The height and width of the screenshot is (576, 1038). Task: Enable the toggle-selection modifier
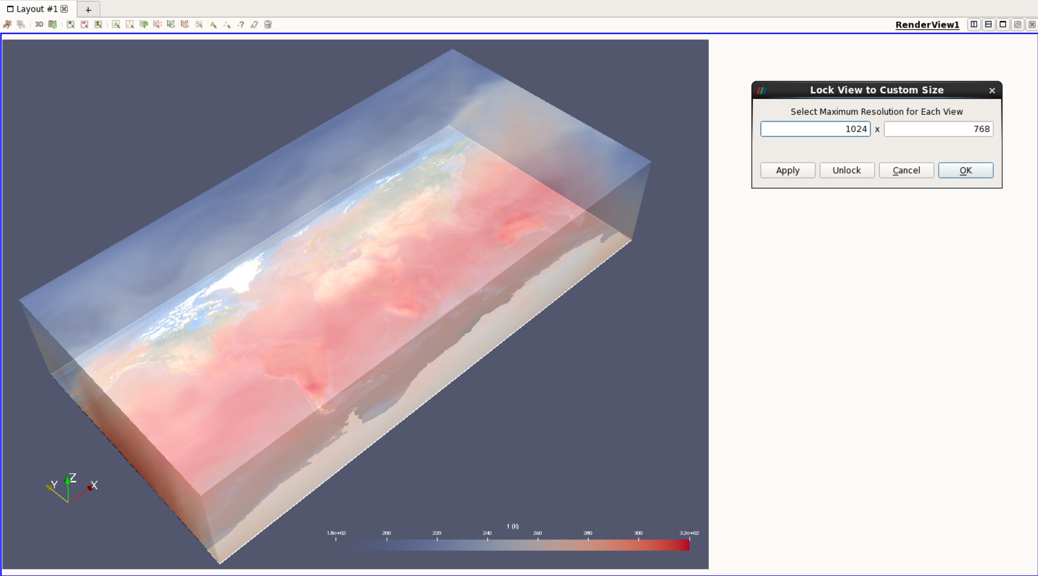98,24
